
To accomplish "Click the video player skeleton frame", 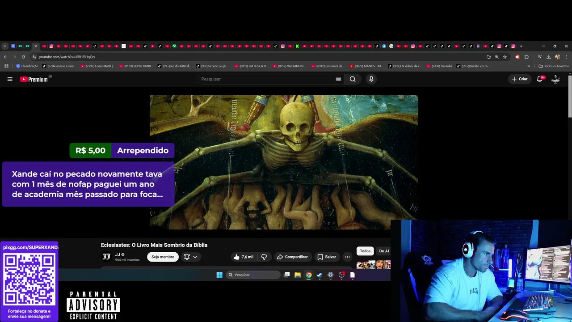I will [x=284, y=162].
